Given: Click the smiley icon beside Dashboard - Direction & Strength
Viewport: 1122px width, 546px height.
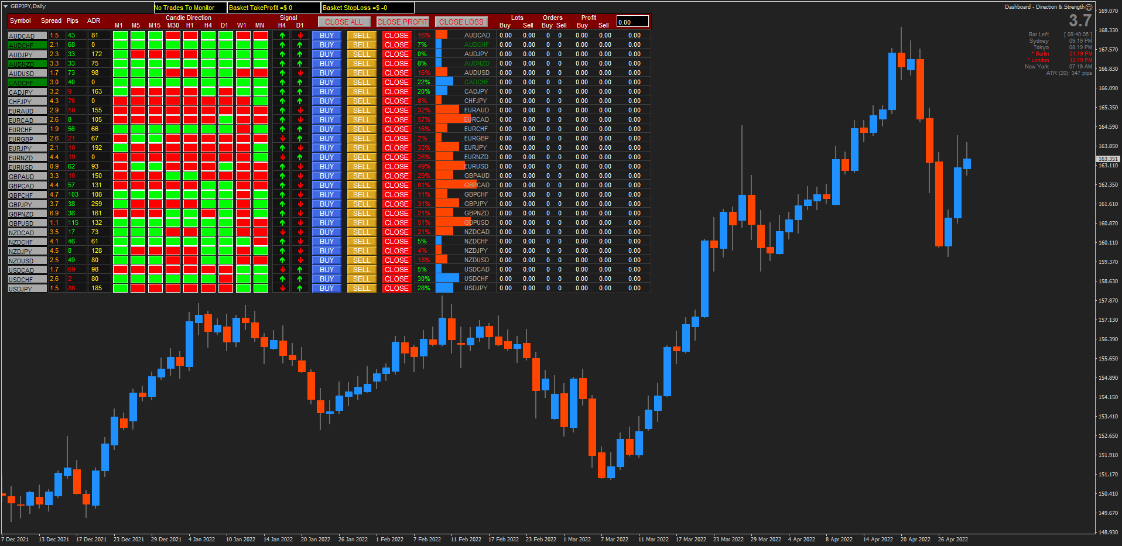Looking at the screenshot, I should pyautogui.click(x=1089, y=7).
